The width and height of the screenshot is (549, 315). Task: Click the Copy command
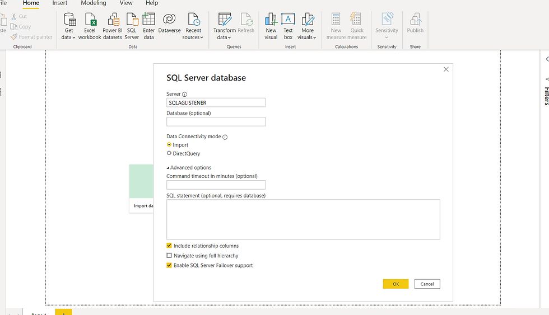tap(21, 26)
